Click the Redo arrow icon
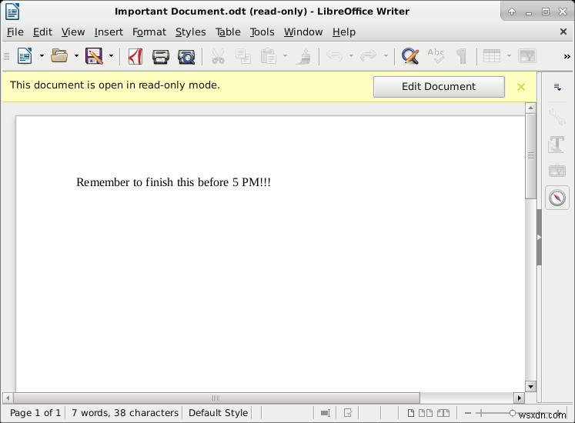The height and width of the screenshot is (423, 575). click(x=369, y=55)
